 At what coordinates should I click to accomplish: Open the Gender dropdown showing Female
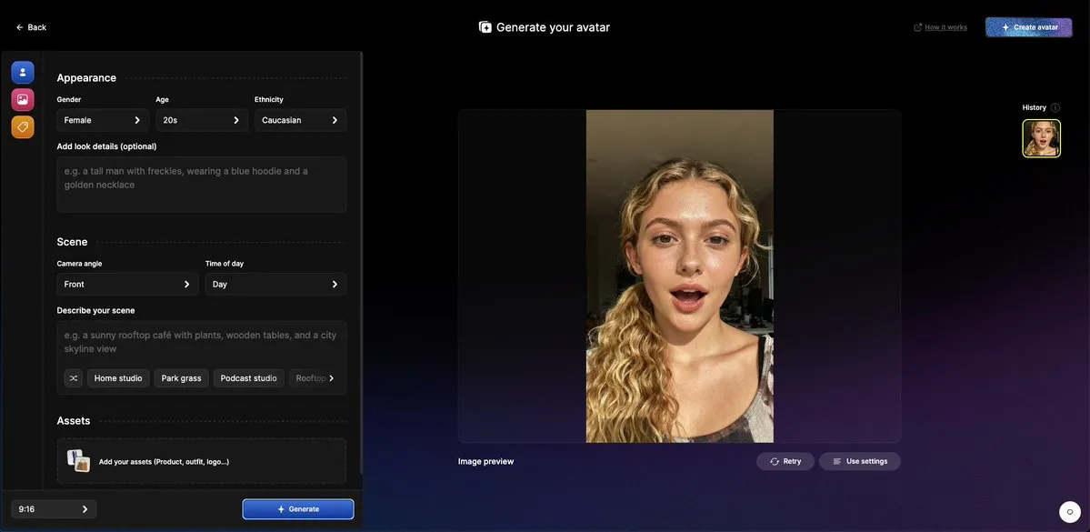pos(103,120)
